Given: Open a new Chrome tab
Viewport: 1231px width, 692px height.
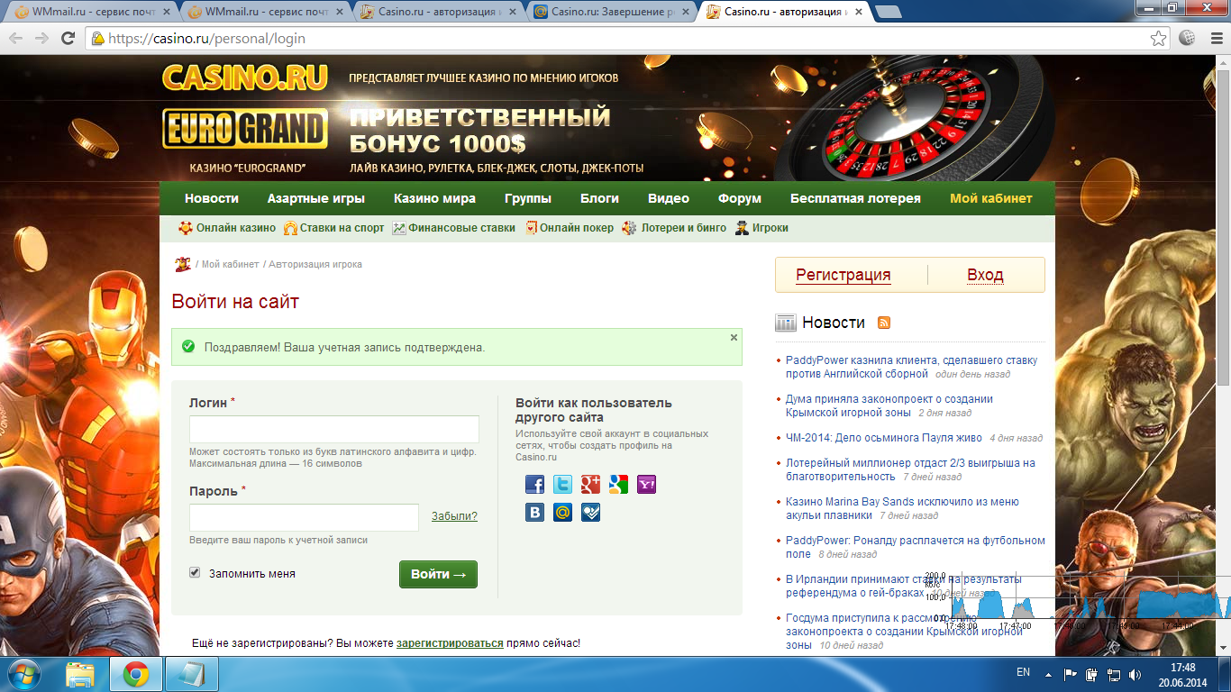Looking at the screenshot, I should 888,12.
